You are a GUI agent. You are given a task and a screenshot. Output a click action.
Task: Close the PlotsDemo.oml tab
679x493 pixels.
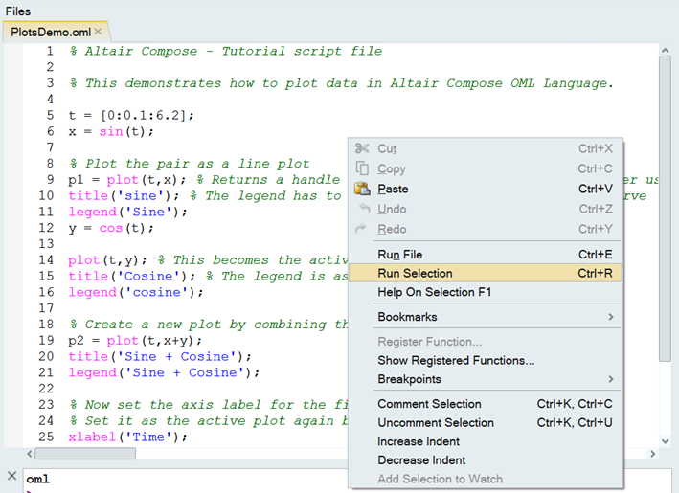[x=97, y=32]
